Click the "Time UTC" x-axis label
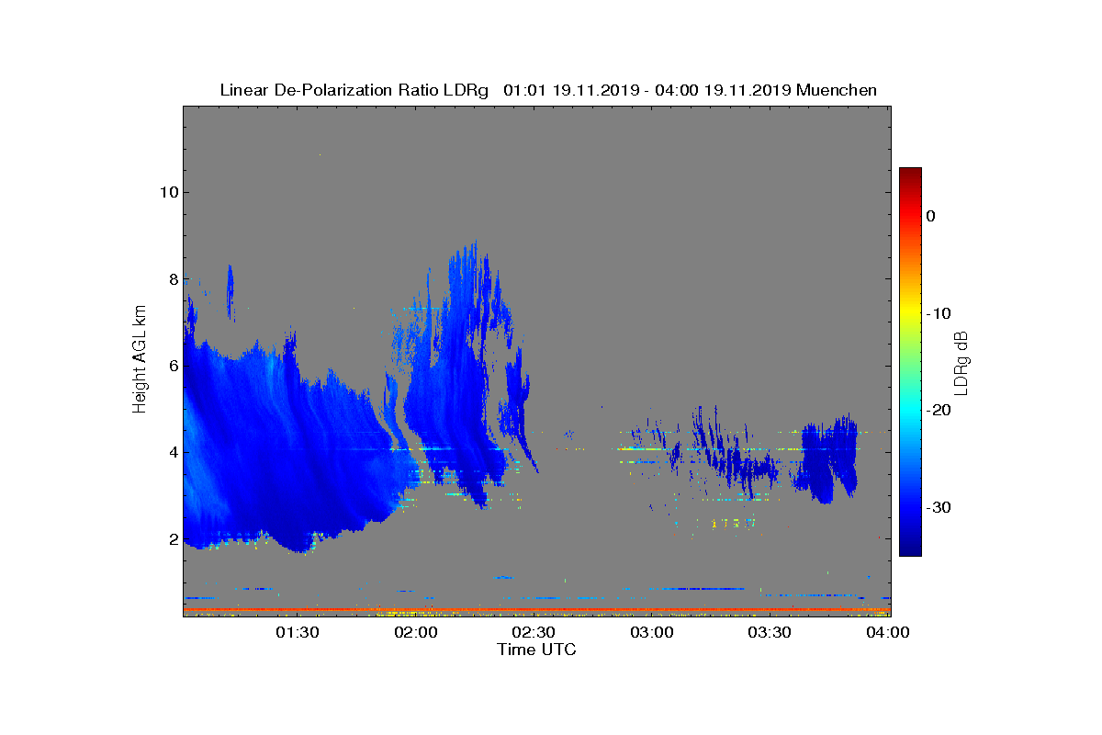Image resolution: width=1102 pixels, height=735 pixels. pyautogui.click(x=537, y=650)
